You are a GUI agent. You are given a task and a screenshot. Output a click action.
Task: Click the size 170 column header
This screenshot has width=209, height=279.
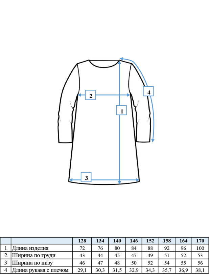pos(200,241)
